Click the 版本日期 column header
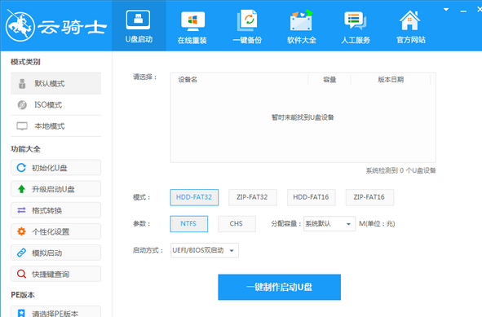The height and width of the screenshot is (317, 482). [391, 80]
